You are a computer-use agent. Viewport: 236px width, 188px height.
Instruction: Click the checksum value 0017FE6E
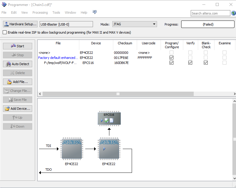tap(121, 58)
